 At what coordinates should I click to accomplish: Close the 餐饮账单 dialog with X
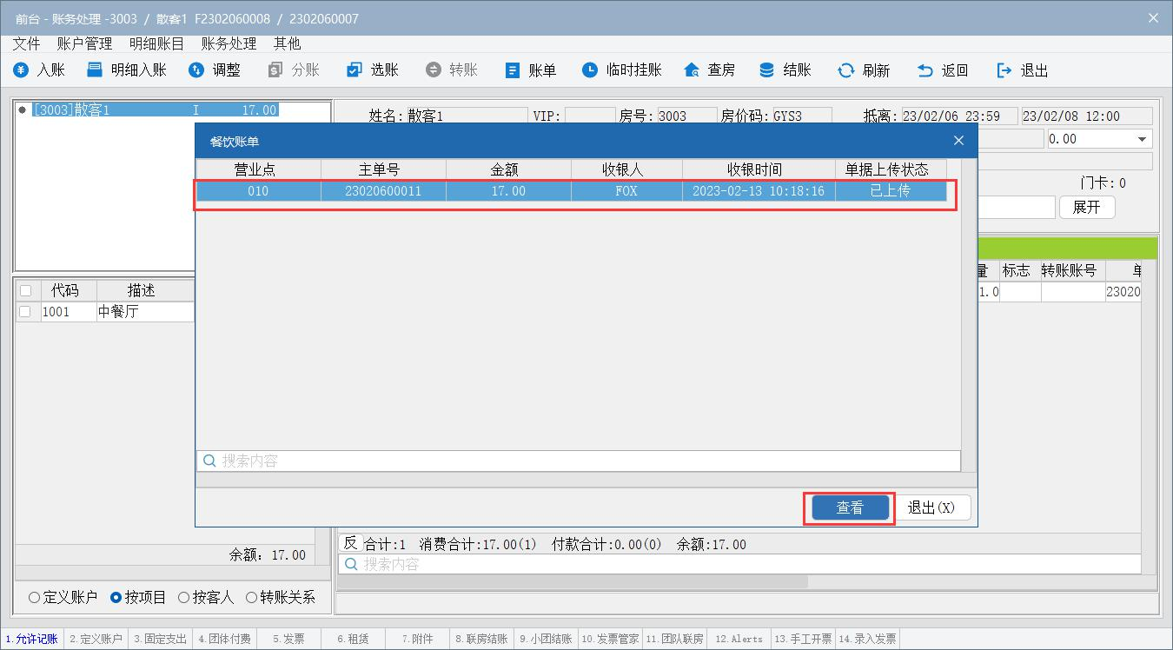click(958, 141)
